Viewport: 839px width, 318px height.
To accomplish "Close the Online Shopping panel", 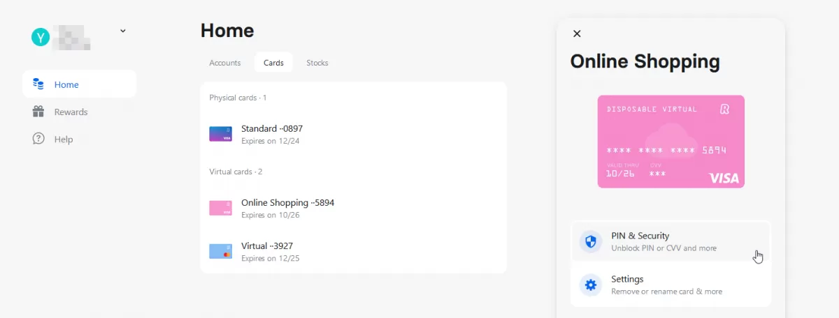I will pyautogui.click(x=577, y=33).
